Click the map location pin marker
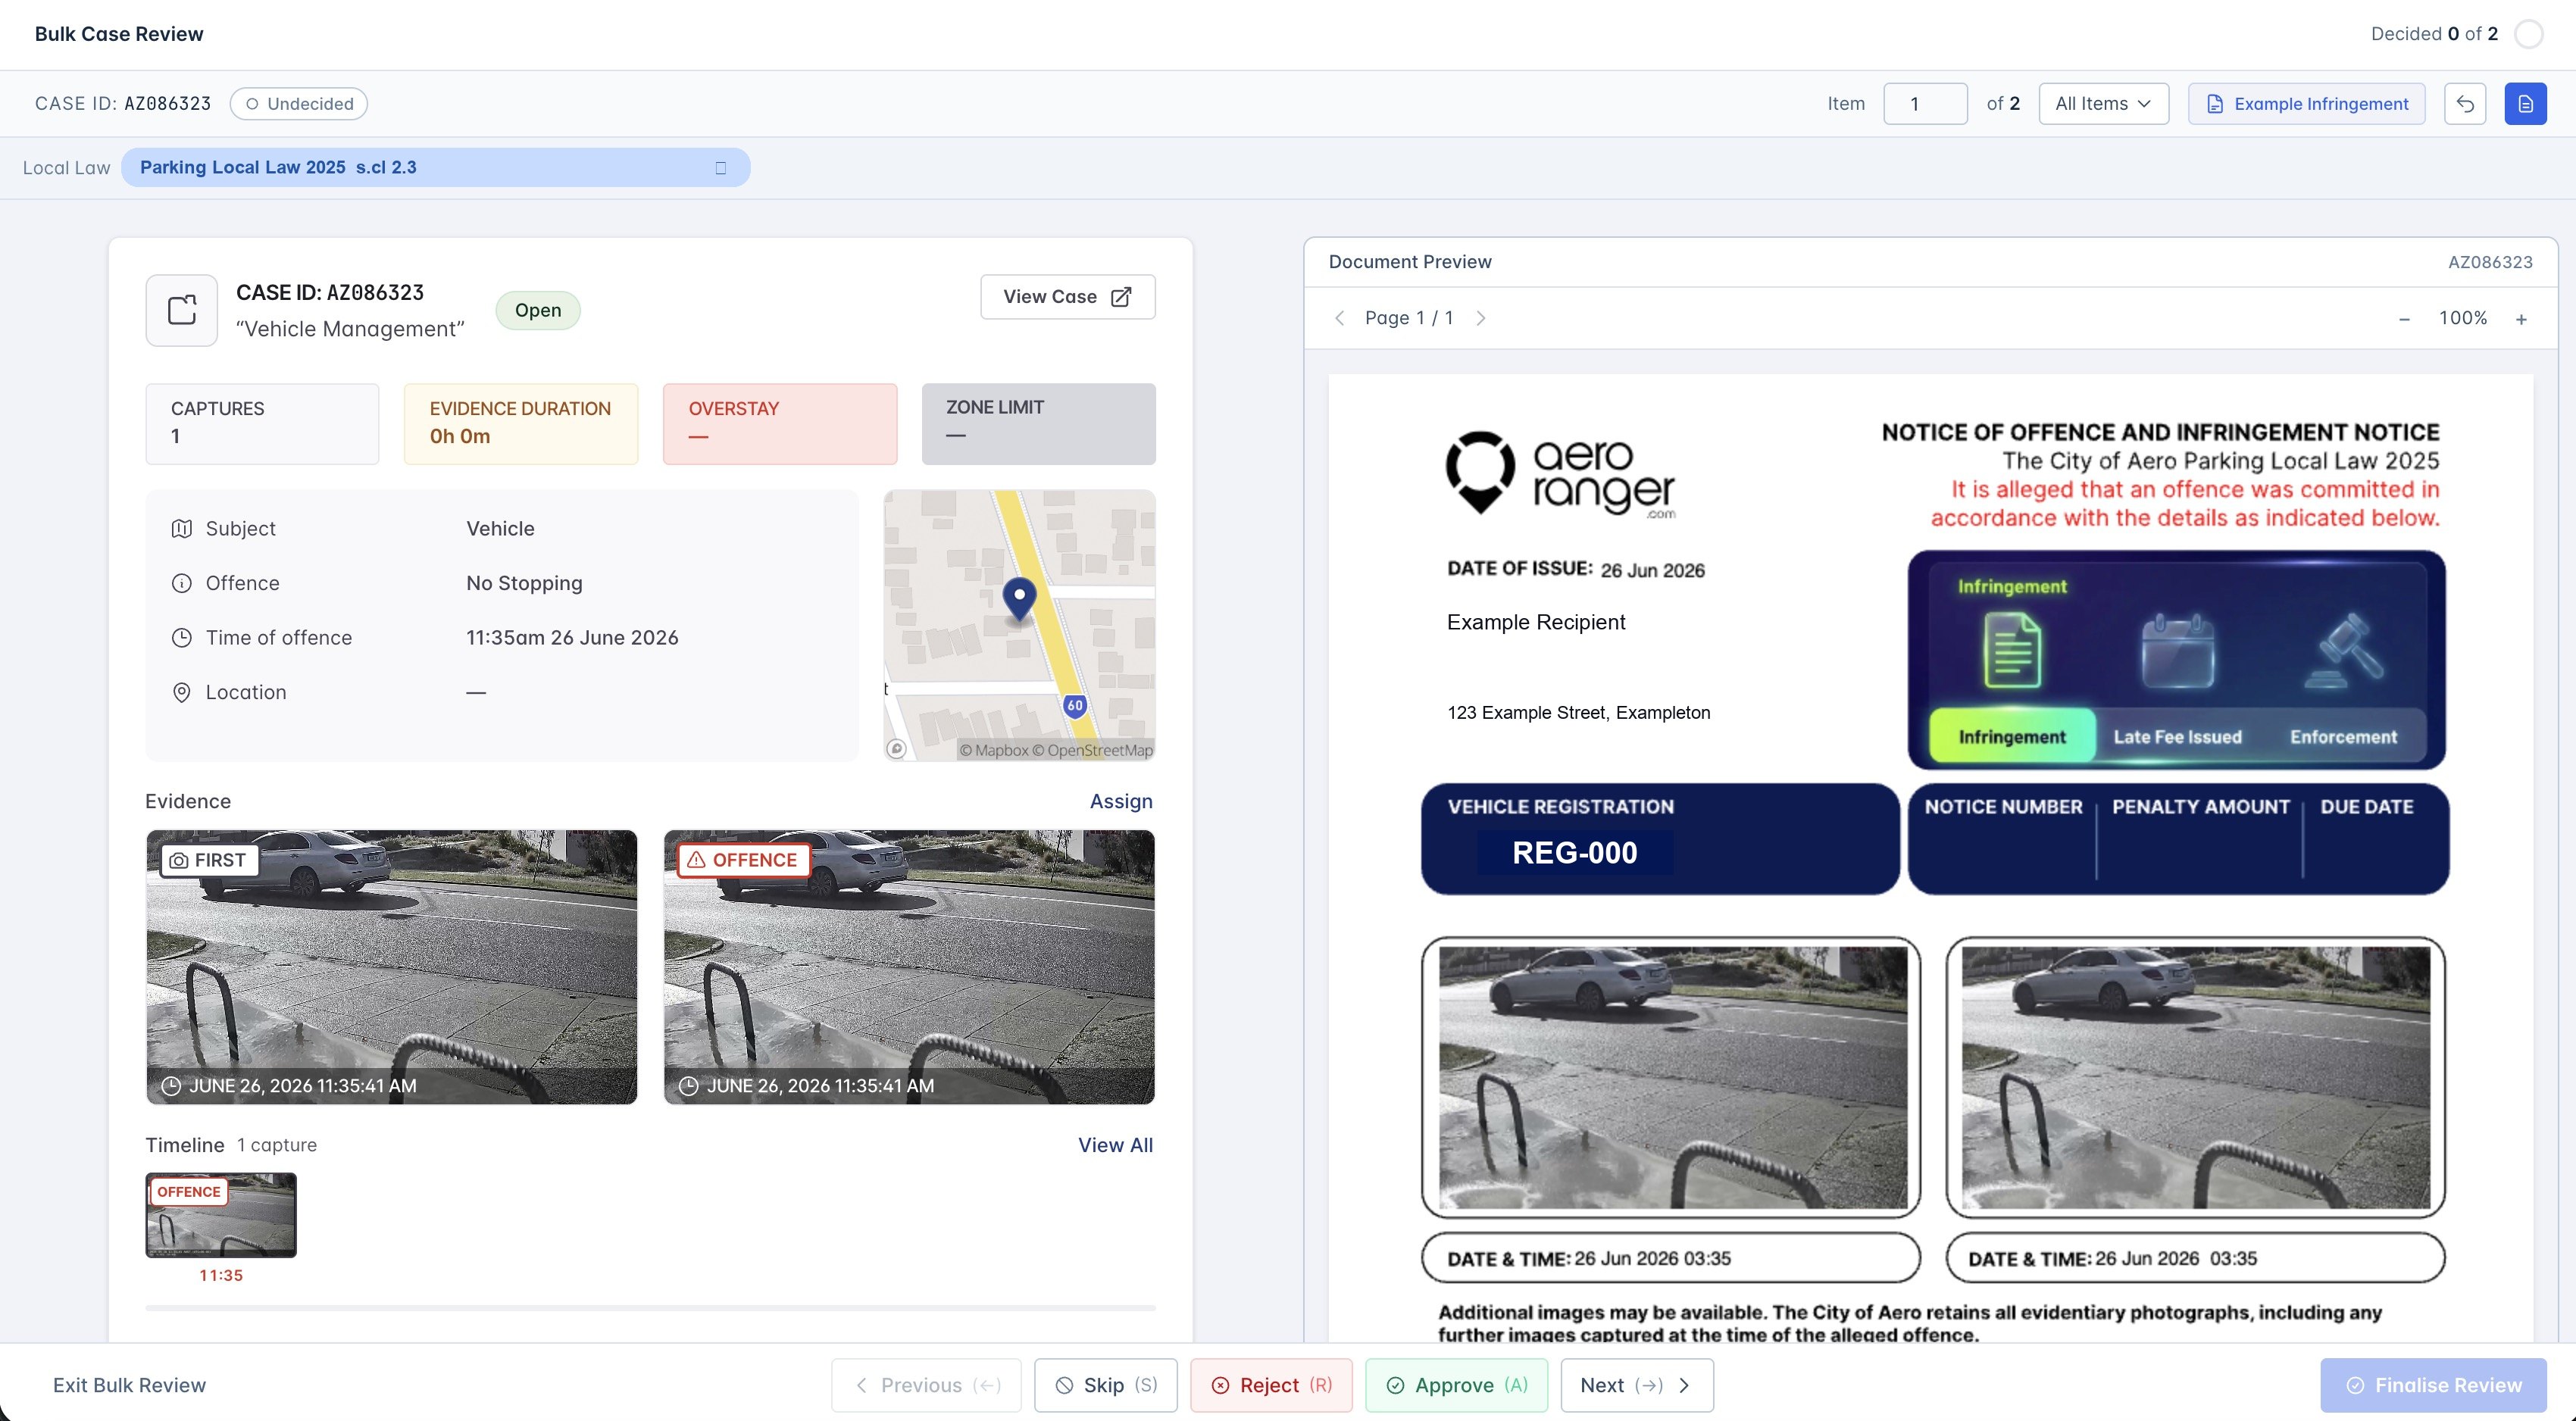Image resolution: width=2576 pixels, height=1421 pixels. tap(1019, 600)
